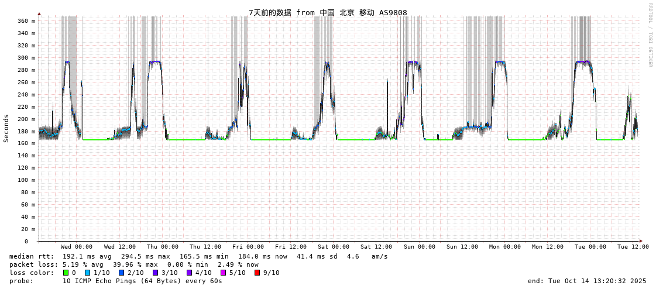
Task: Click the green 0 loss color swatch
Action: coord(66,273)
